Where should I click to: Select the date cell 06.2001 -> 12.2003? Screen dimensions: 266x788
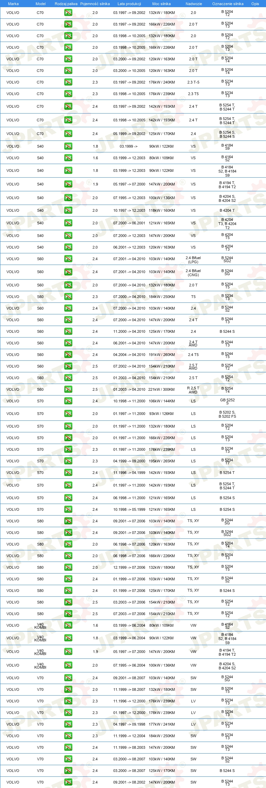tap(129, 247)
